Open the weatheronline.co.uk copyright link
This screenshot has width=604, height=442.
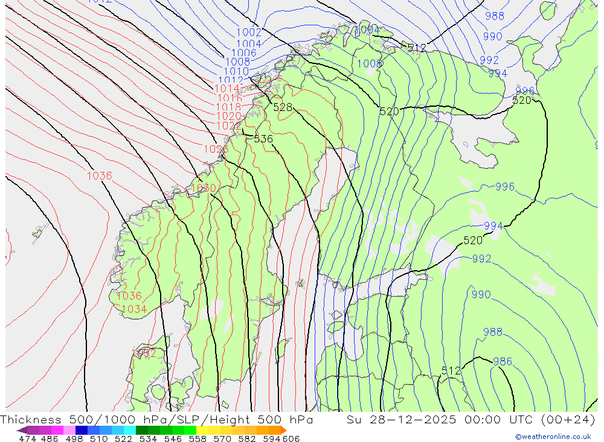coord(553,437)
